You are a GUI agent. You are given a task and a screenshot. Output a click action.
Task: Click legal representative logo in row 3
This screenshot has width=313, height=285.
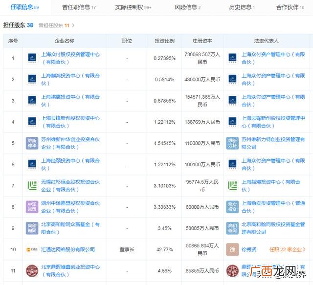point(232,101)
